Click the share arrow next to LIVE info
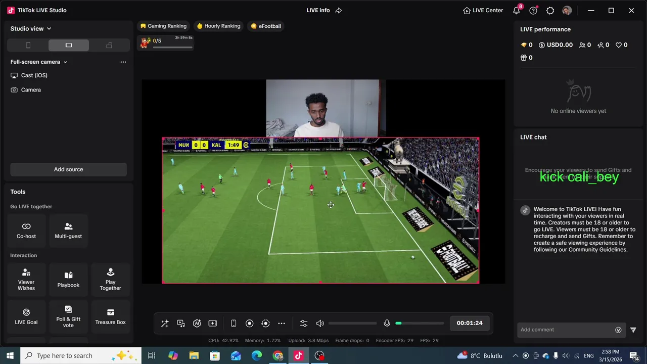Image resolution: width=647 pixels, height=364 pixels. (339, 10)
